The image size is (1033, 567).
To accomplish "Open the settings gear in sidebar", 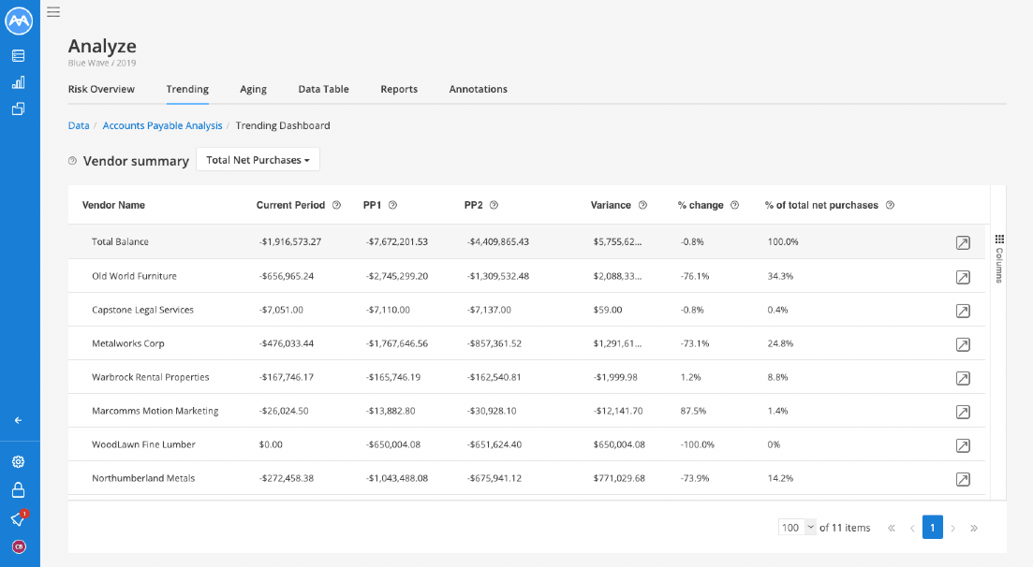I will 19,461.
